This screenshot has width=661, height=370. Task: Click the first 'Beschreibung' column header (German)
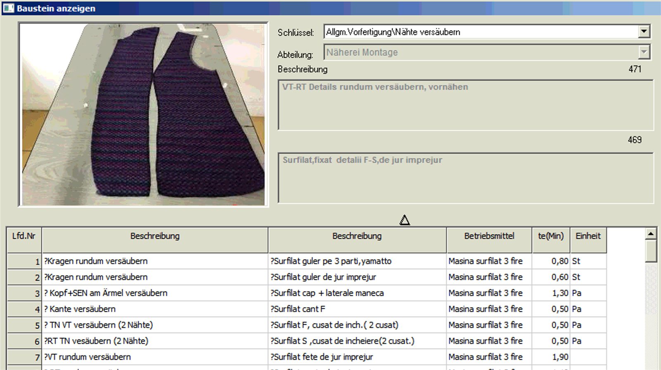point(155,240)
